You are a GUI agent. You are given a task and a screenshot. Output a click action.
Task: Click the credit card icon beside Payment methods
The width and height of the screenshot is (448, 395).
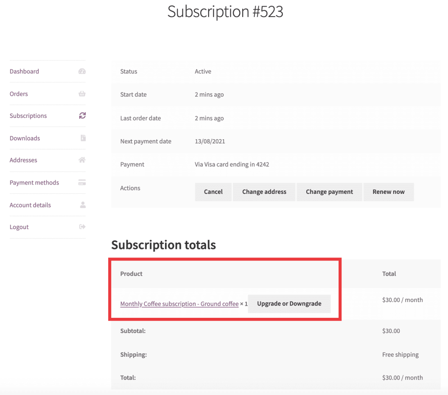(82, 182)
